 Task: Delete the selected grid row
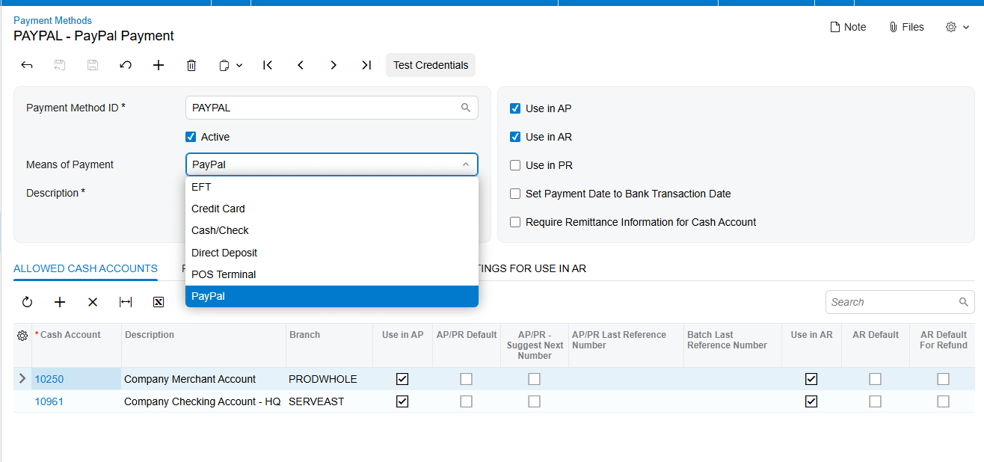(93, 302)
